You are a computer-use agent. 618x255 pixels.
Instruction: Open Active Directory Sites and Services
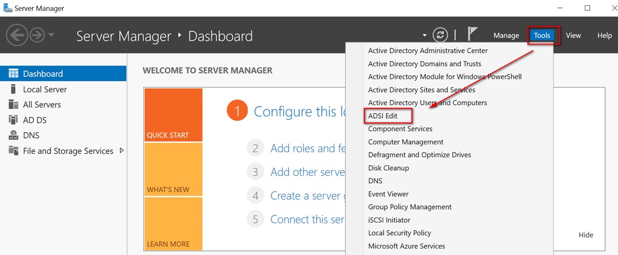click(x=422, y=90)
